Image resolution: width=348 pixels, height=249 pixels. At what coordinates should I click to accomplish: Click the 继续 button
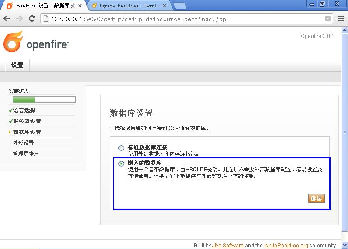(x=316, y=198)
